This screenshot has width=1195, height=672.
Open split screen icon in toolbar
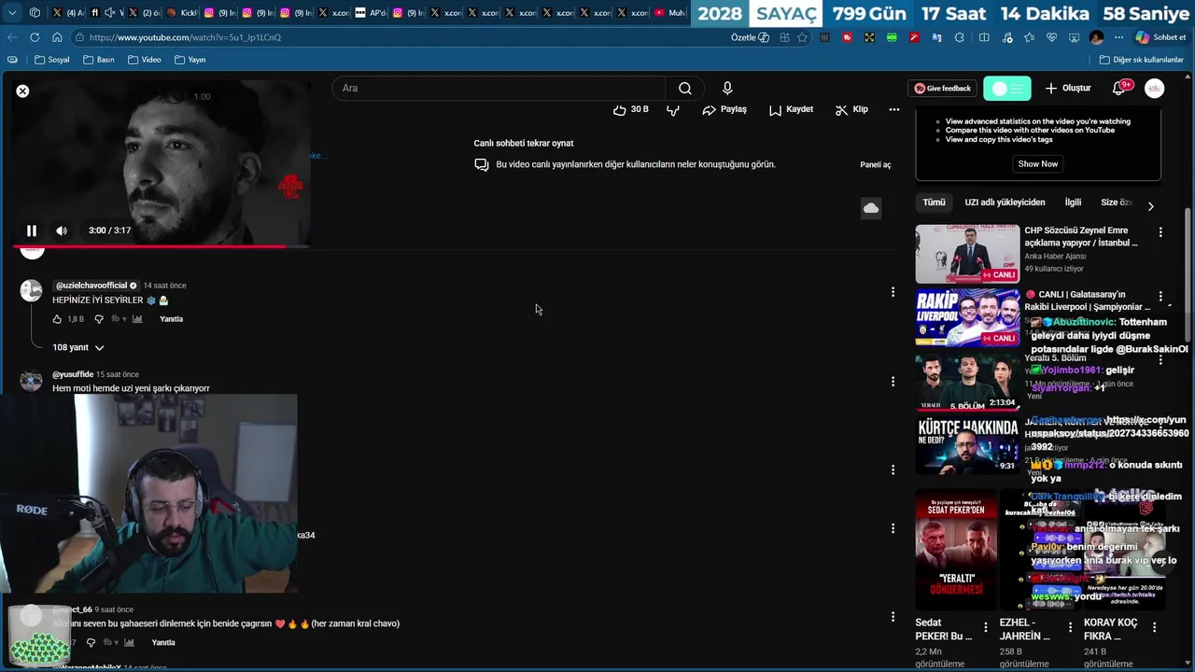pos(984,37)
